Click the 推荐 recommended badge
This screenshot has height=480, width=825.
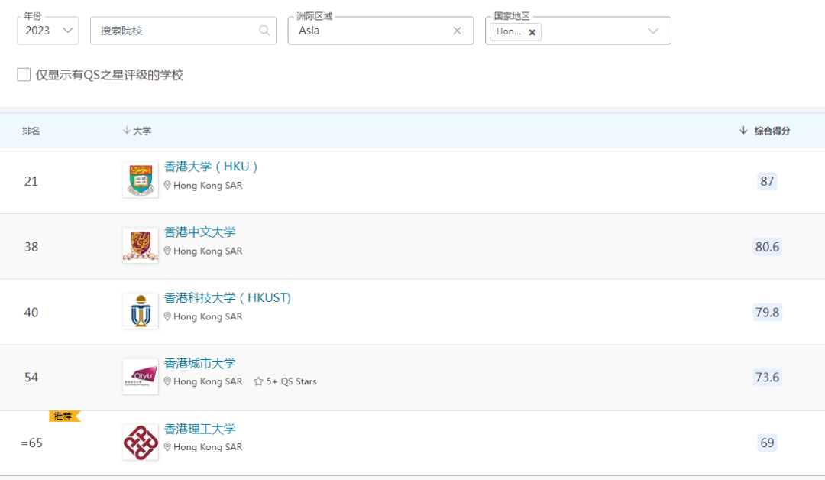point(64,417)
